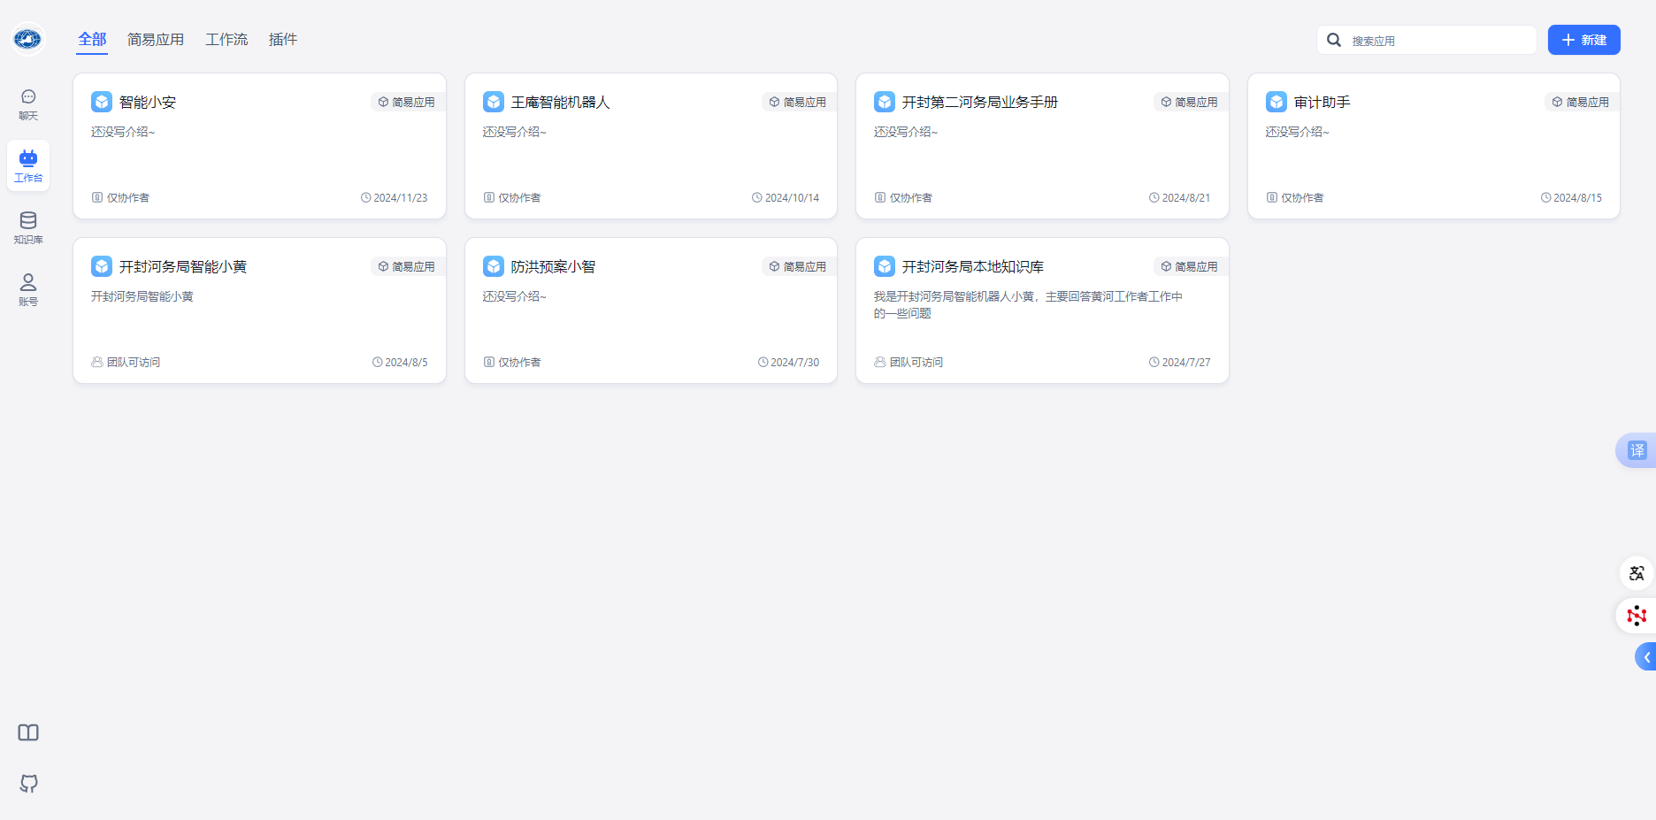Open the 账号 account sidebar icon
The height and width of the screenshot is (820, 1656).
(x=28, y=289)
